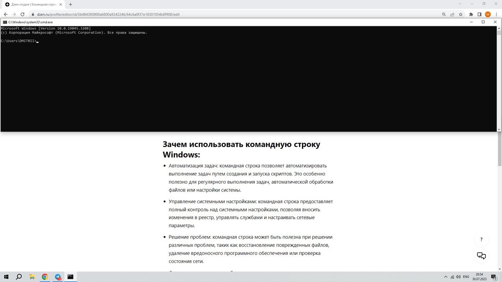Open a new Chrome tab
Screen dimensions: 502x282
(x=70, y=4)
